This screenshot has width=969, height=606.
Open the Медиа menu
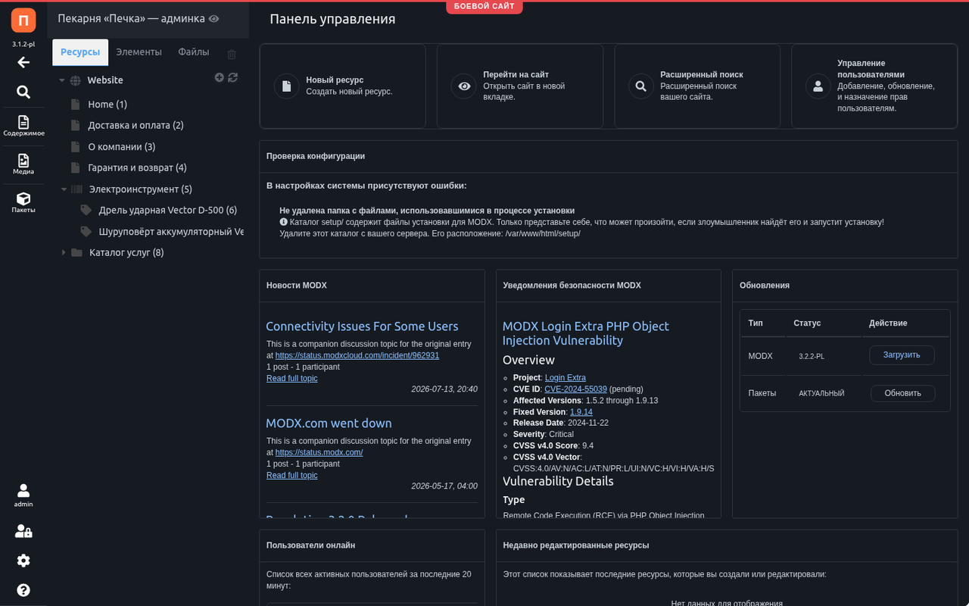(x=23, y=164)
